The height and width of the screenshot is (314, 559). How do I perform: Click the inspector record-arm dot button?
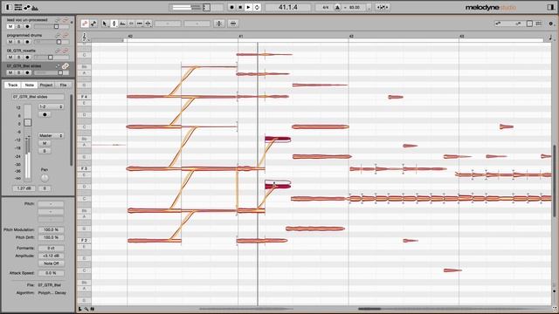click(45, 114)
